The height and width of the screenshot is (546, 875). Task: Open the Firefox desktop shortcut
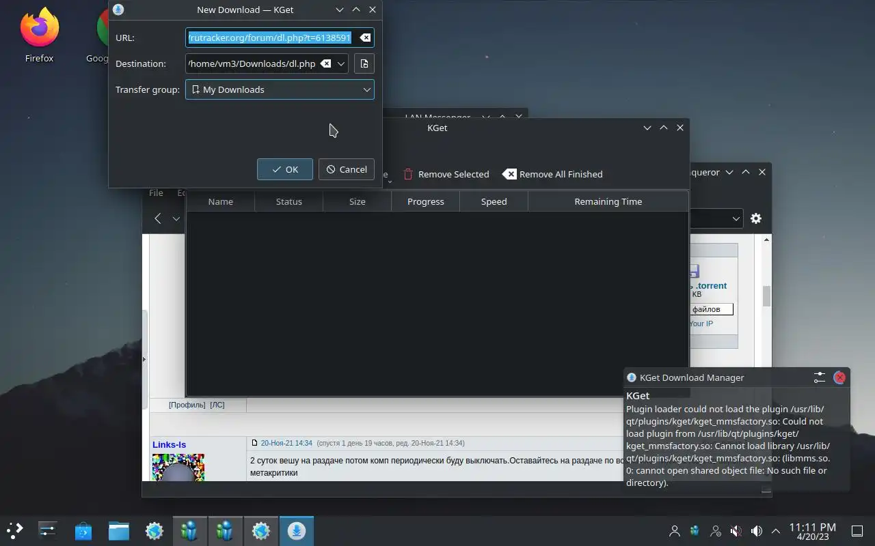tap(39, 35)
